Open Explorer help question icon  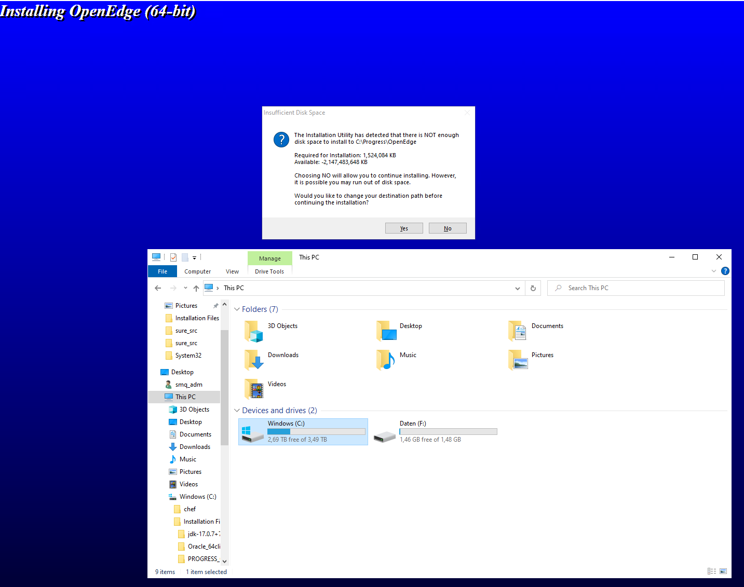(x=725, y=271)
